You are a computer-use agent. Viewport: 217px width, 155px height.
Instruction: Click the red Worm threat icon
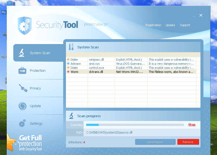pyautogui.click(x=68, y=72)
